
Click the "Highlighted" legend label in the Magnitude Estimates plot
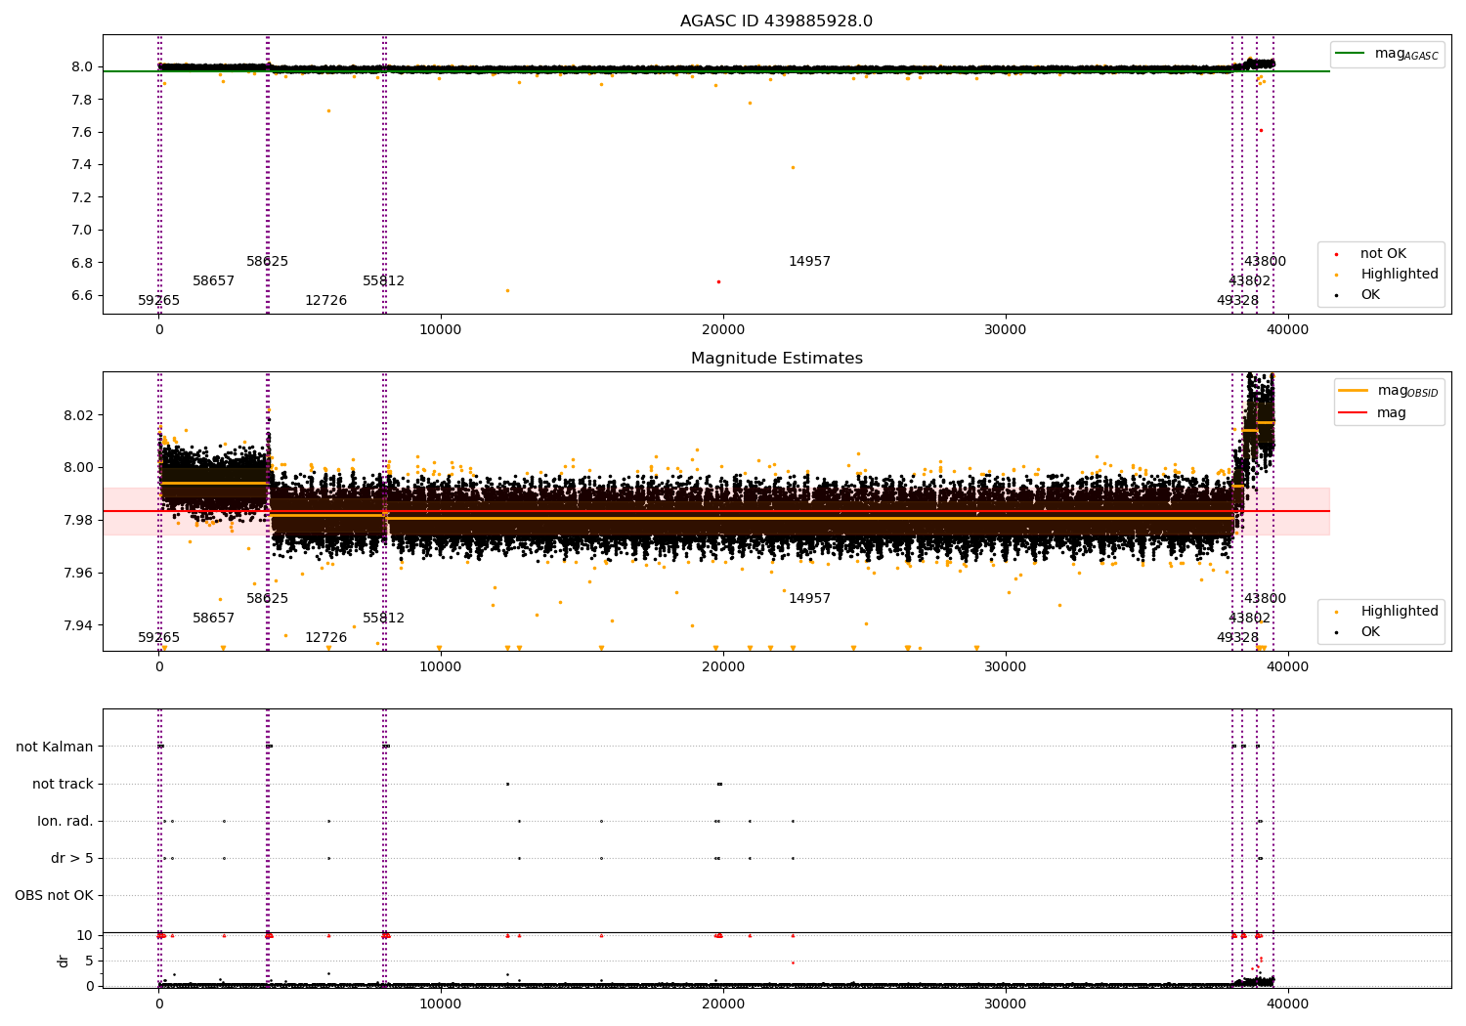pyautogui.click(x=1400, y=612)
